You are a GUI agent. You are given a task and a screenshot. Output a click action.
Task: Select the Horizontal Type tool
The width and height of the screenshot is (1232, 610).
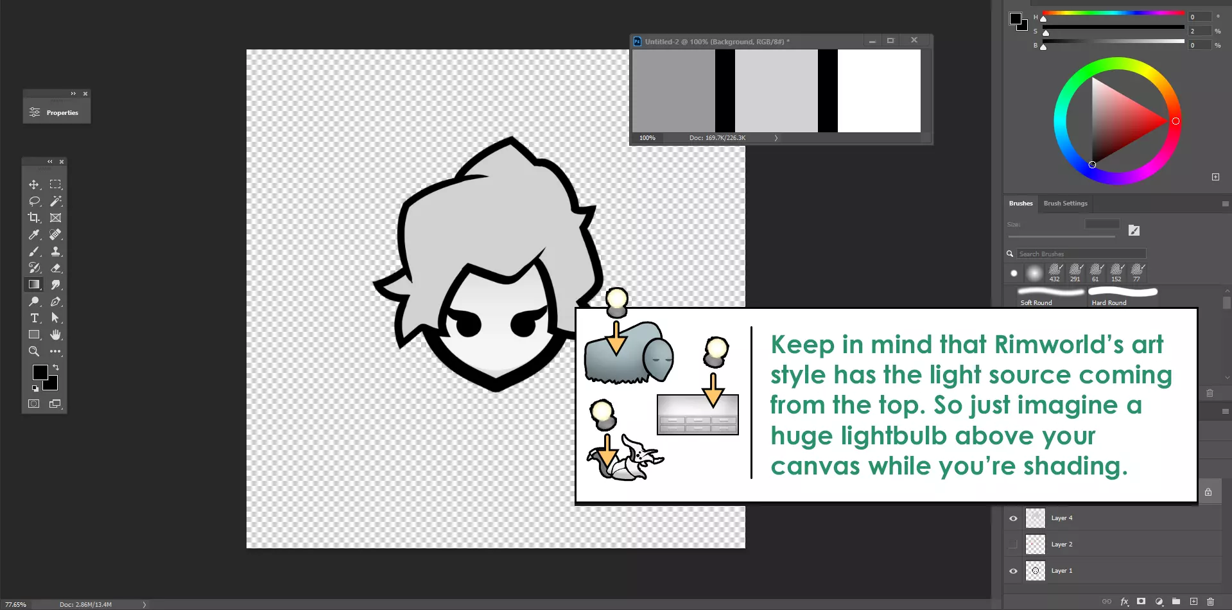click(x=34, y=318)
